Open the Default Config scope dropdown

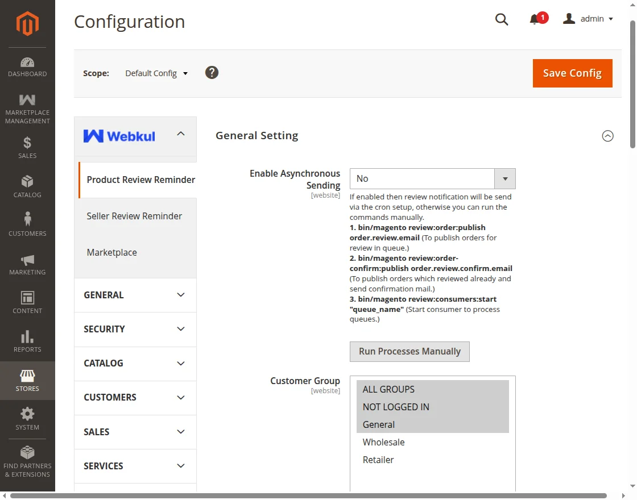(156, 73)
